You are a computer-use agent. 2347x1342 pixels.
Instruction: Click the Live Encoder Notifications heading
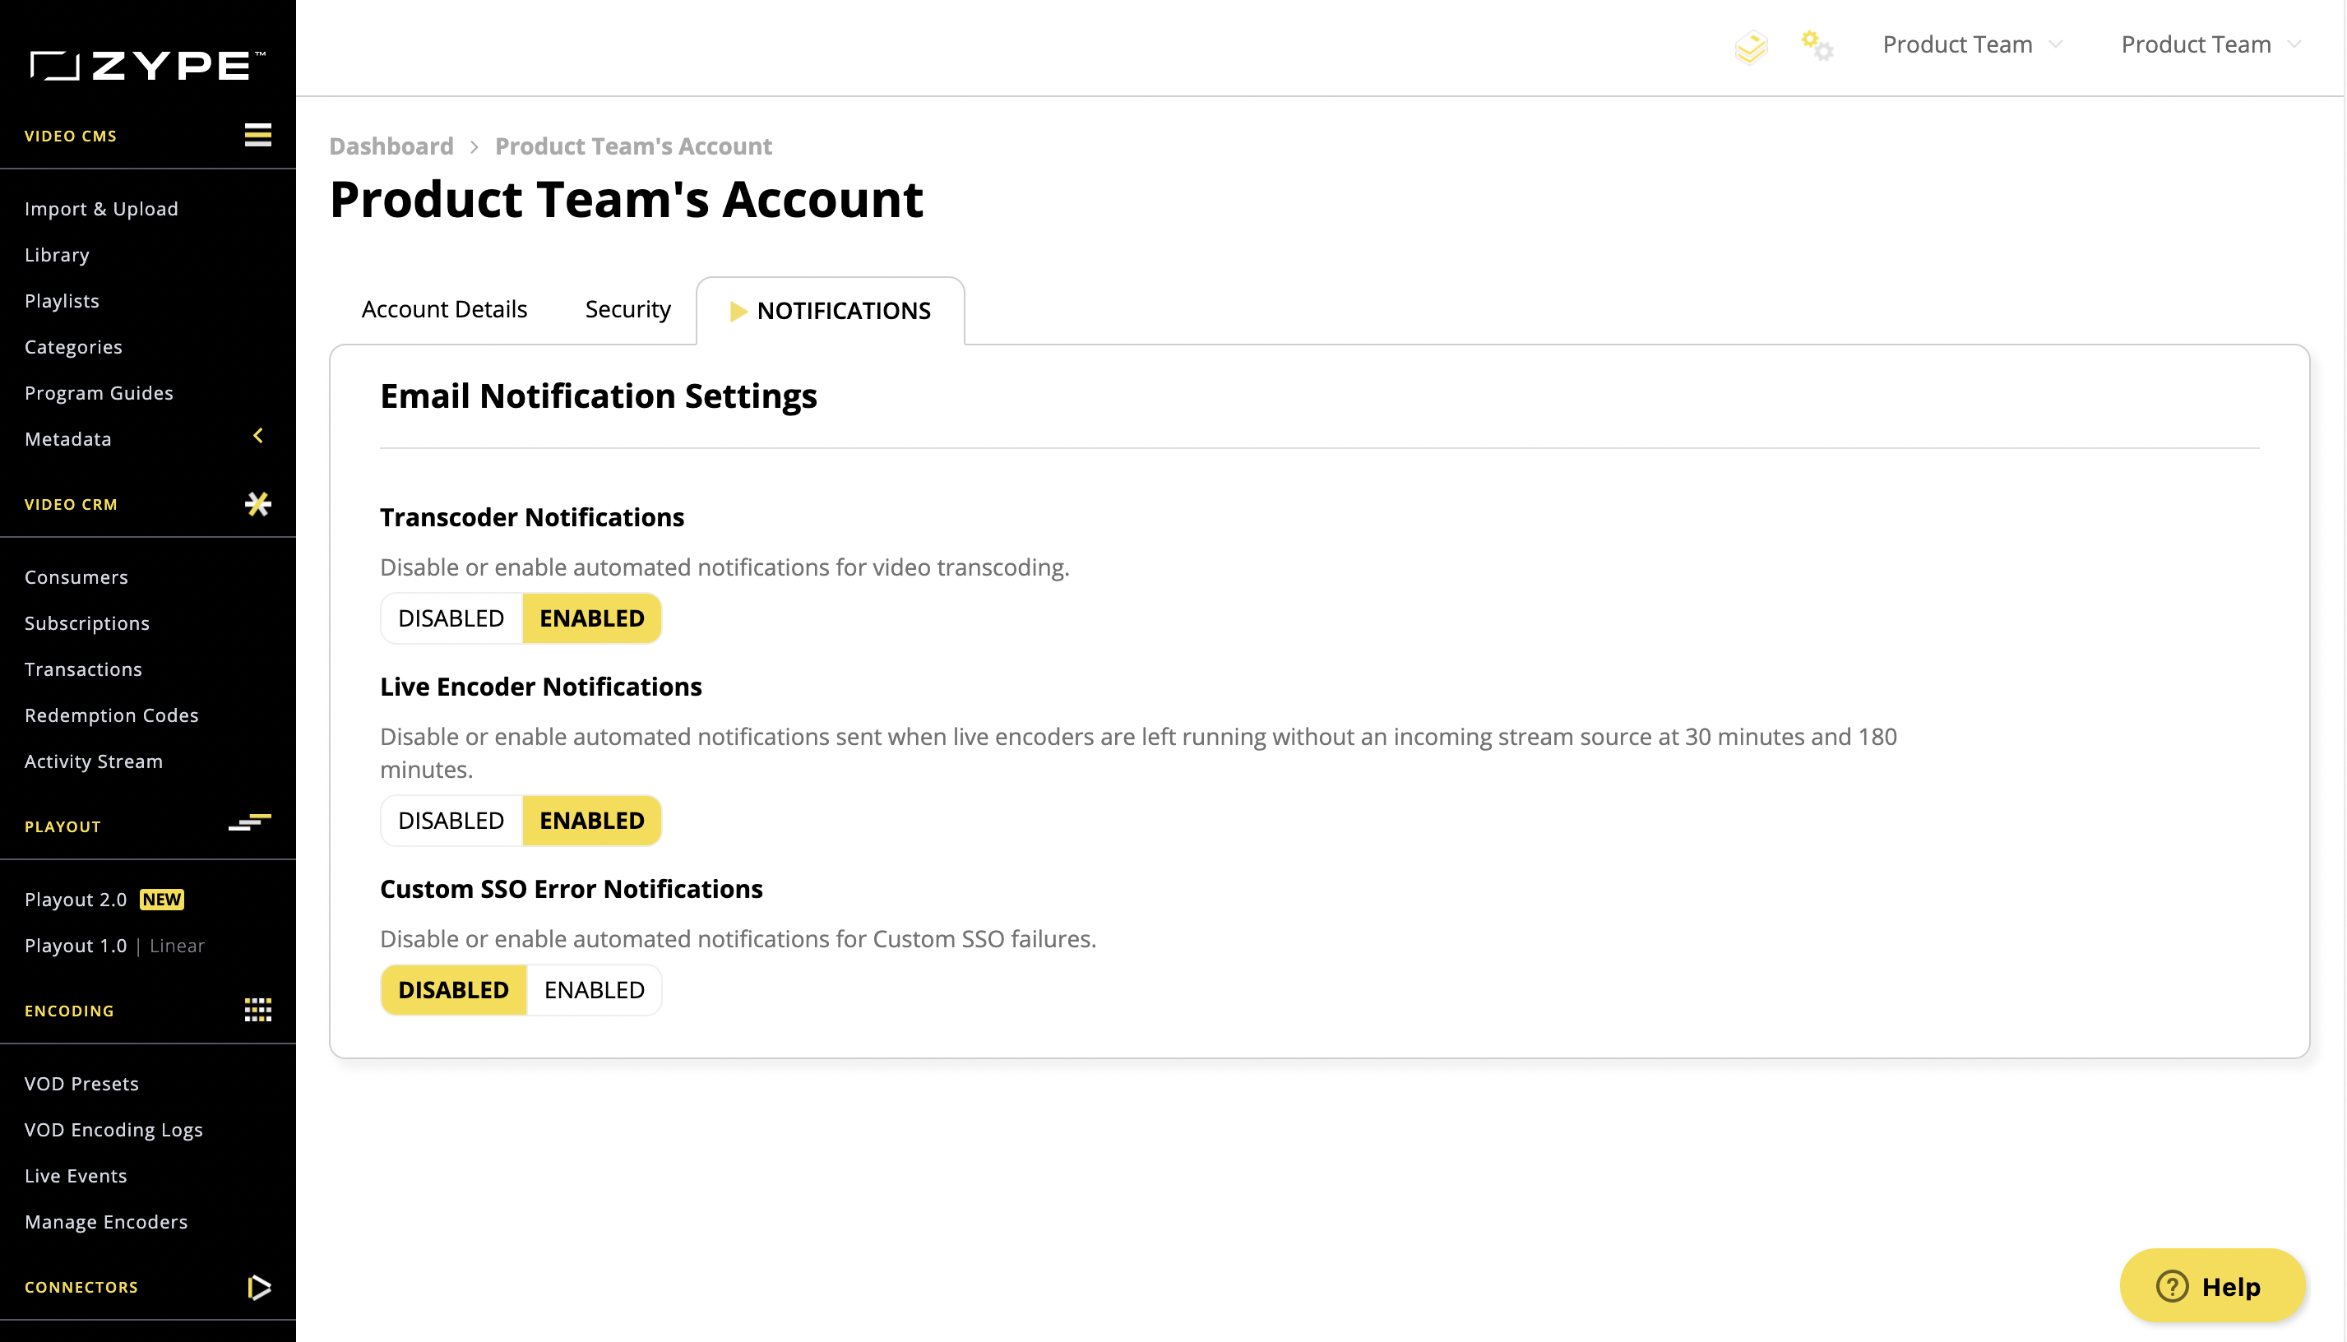(x=541, y=687)
